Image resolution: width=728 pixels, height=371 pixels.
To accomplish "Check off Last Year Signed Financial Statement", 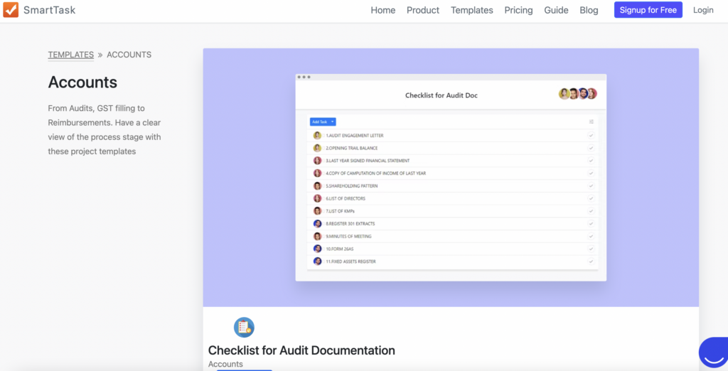I will (x=591, y=161).
